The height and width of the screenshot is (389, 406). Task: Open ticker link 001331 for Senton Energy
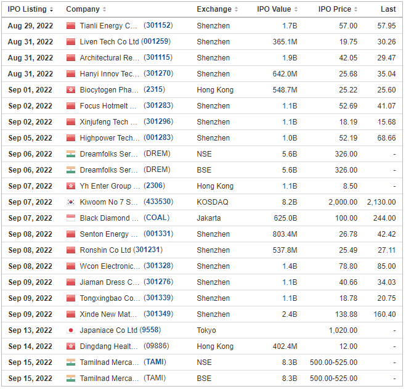coord(158,234)
